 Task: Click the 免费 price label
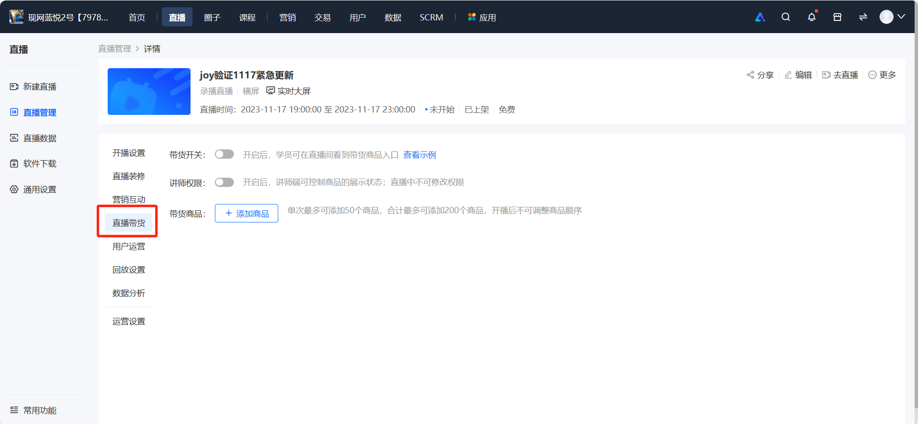[507, 110]
